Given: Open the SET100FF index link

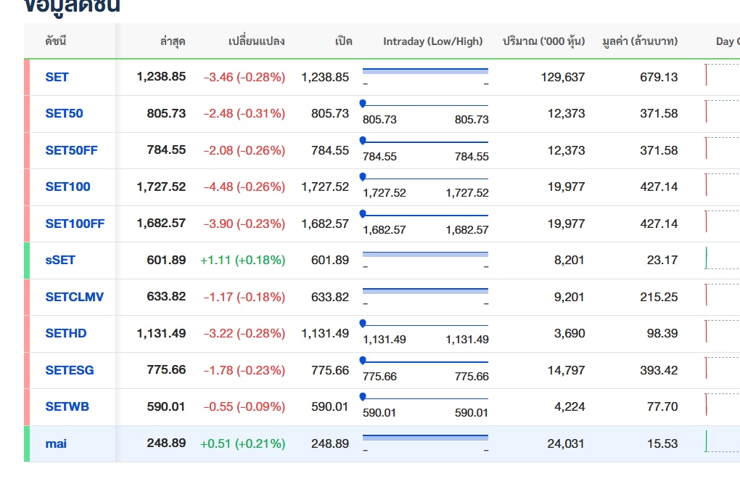Looking at the screenshot, I should coord(75,224).
